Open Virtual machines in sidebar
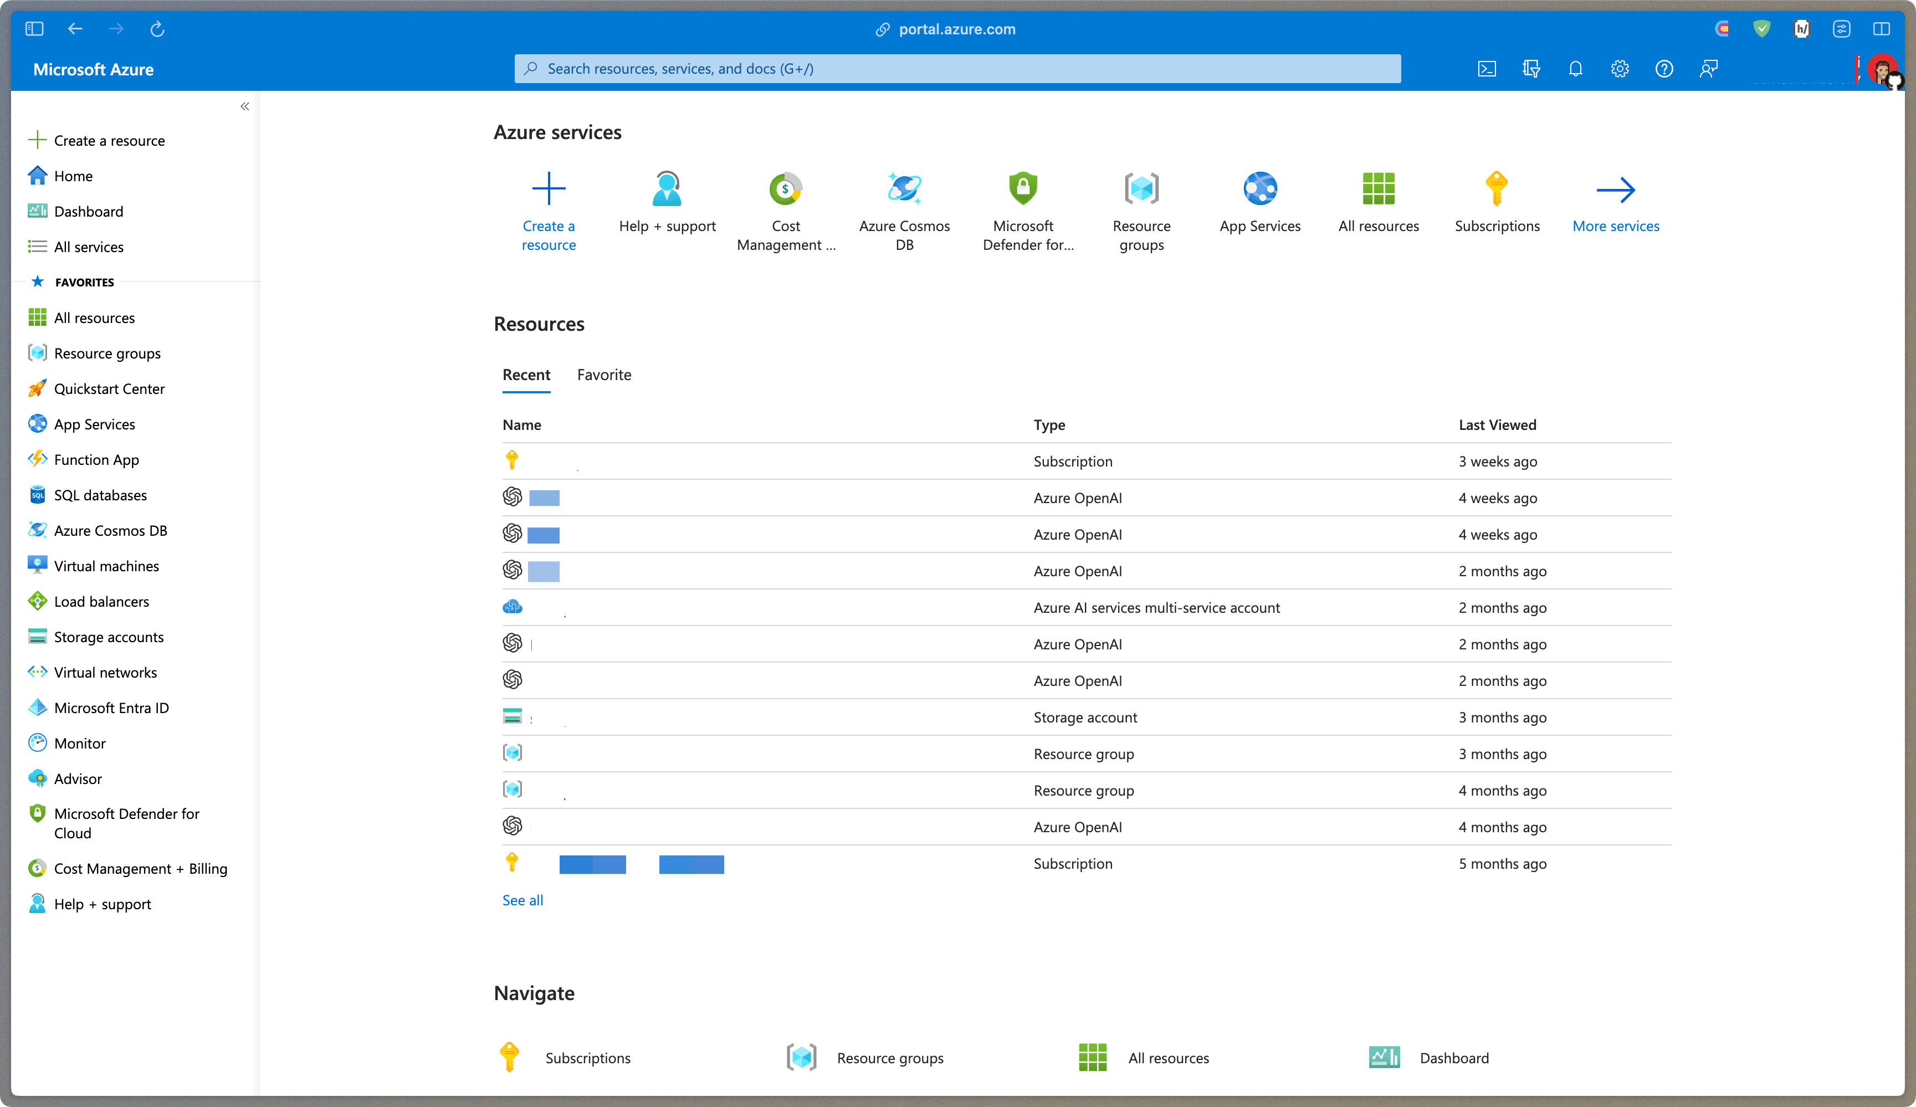 106,566
